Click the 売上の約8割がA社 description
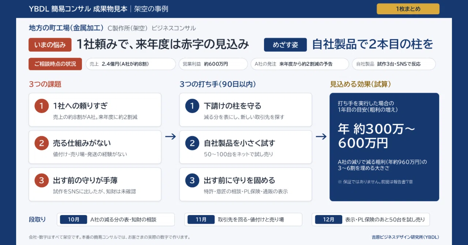This screenshot has width=468, height=245. pyautogui.click(x=95, y=117)
